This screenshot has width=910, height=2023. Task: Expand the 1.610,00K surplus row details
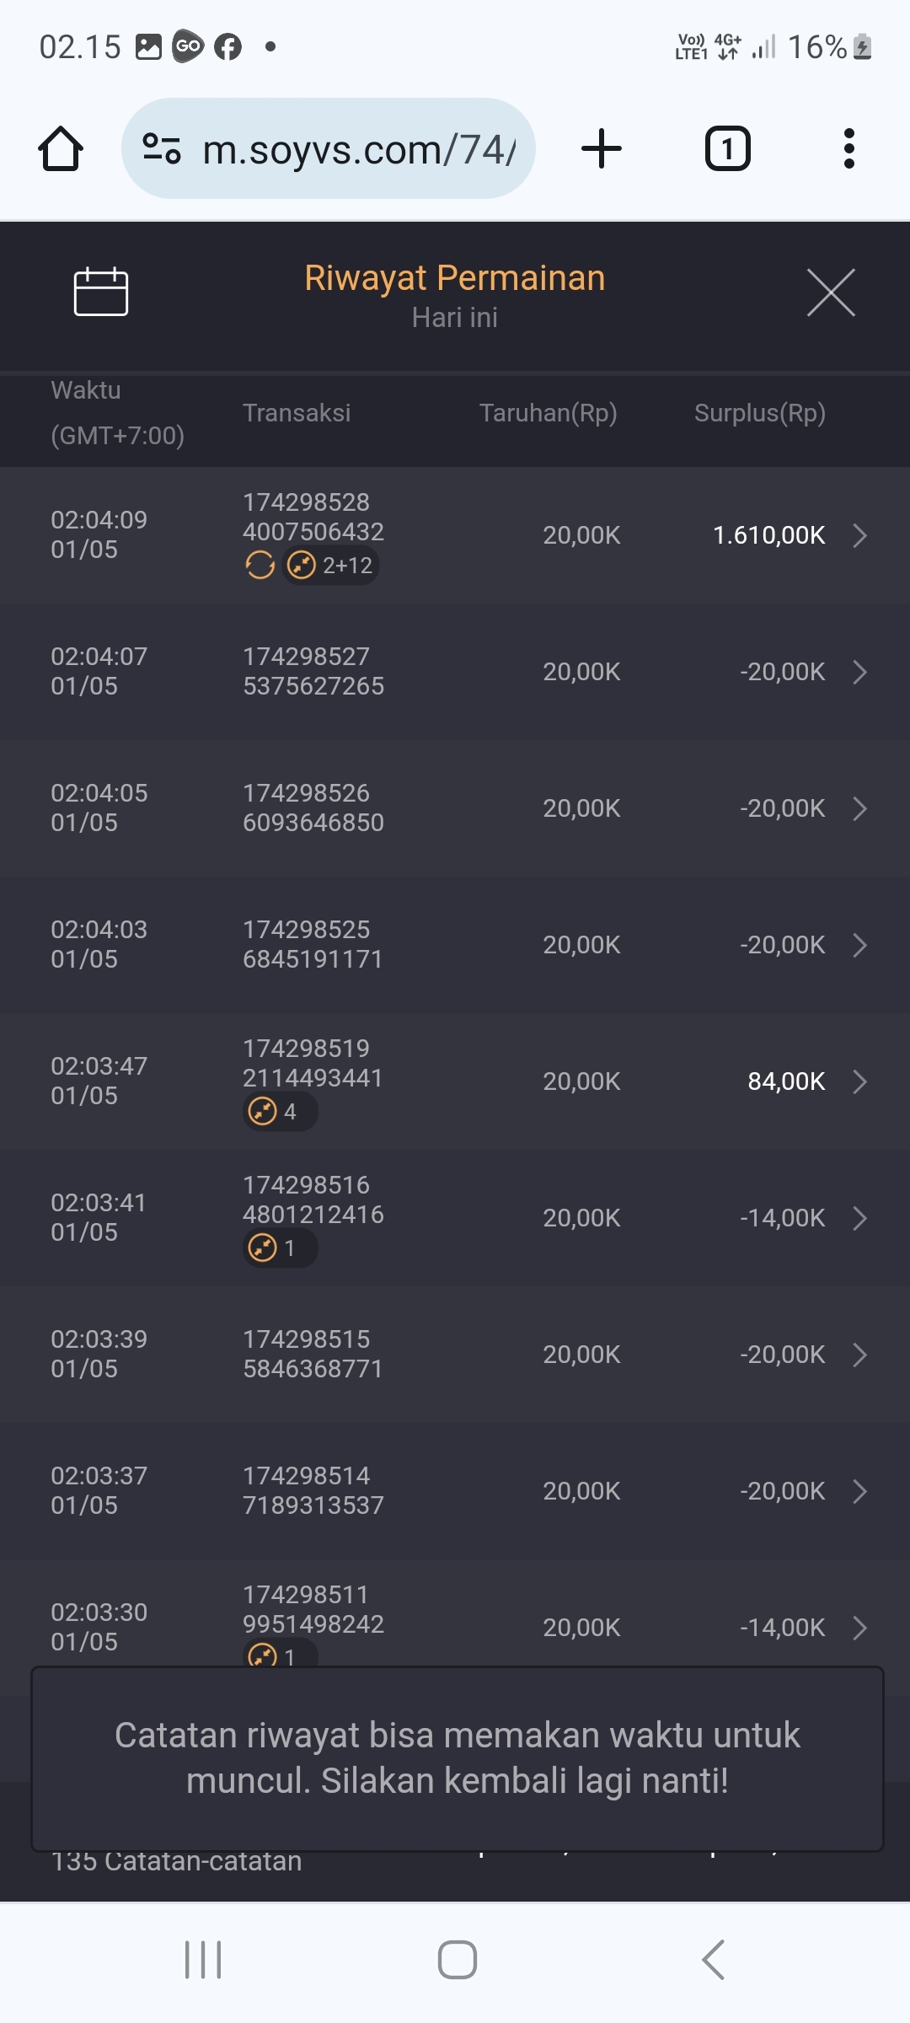coord(859,535)
